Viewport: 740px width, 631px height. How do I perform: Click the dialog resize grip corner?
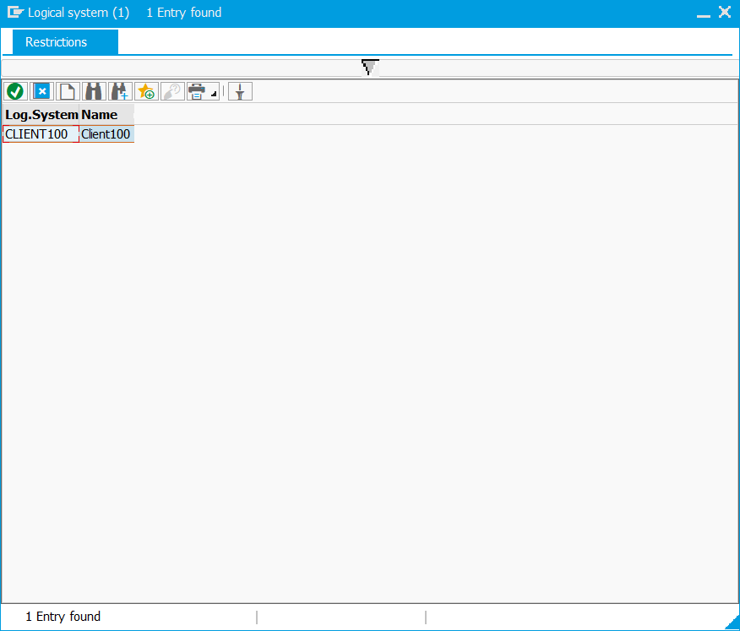click(733, 623)
